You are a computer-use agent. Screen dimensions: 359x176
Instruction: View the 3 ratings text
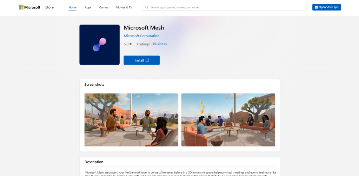(142, 44)
